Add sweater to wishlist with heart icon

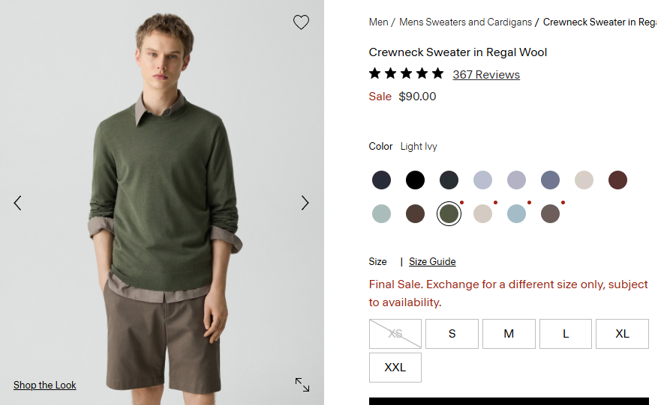301,22
